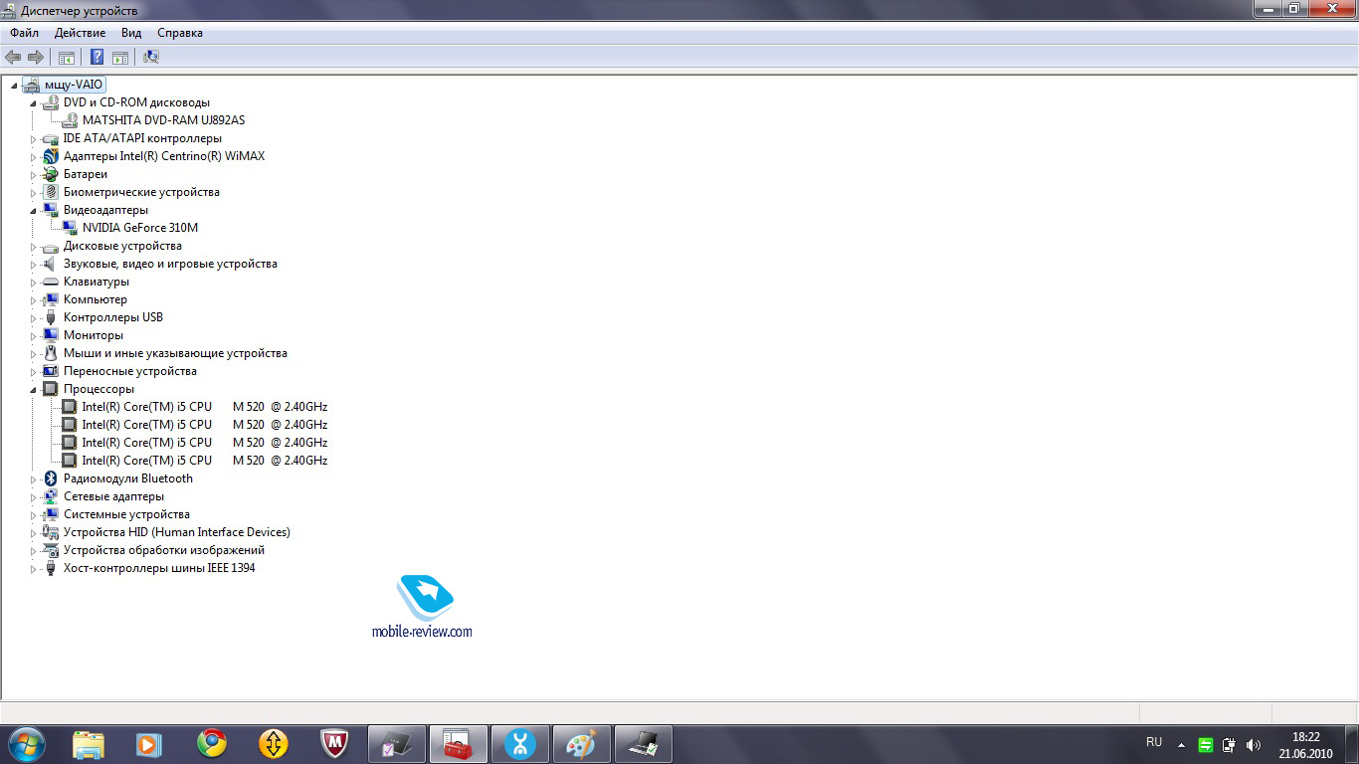Screen dimensions: 1359x764
Task: Expand IDE ATA/ATAPI контроллеры category
Action: pyautogui.click(x=33, y=139)
